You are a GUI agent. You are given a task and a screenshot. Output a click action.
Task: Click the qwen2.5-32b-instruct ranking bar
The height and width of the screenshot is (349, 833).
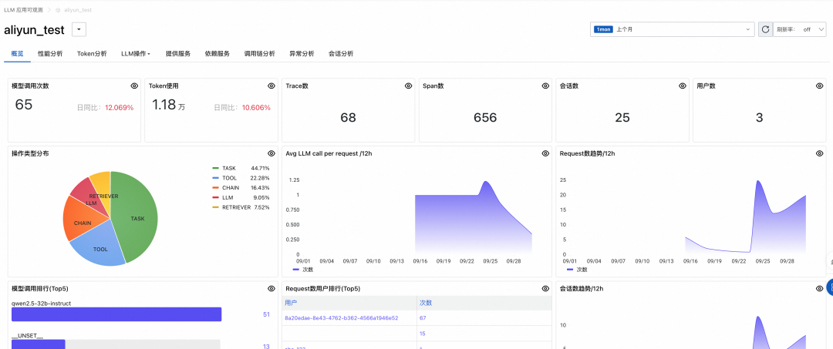point(116,314)
